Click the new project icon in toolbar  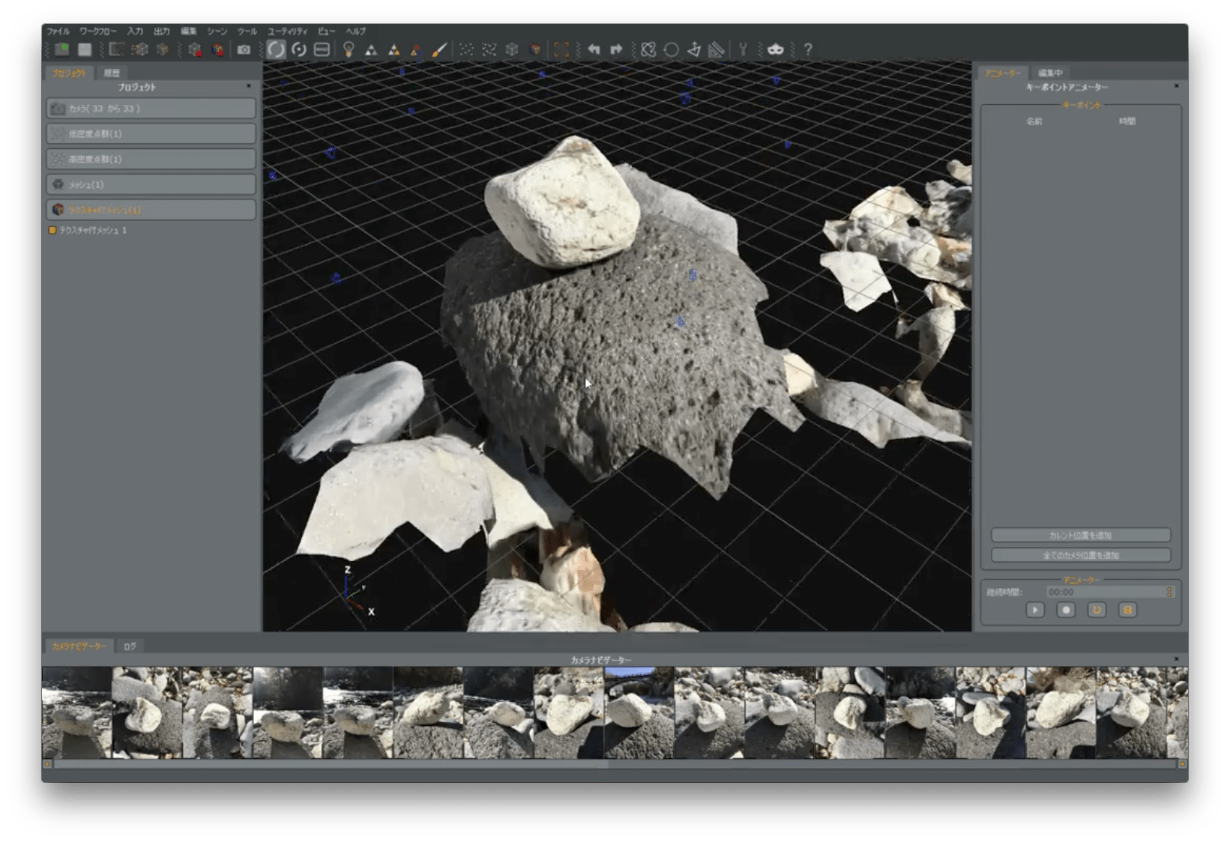coord(62,49)
